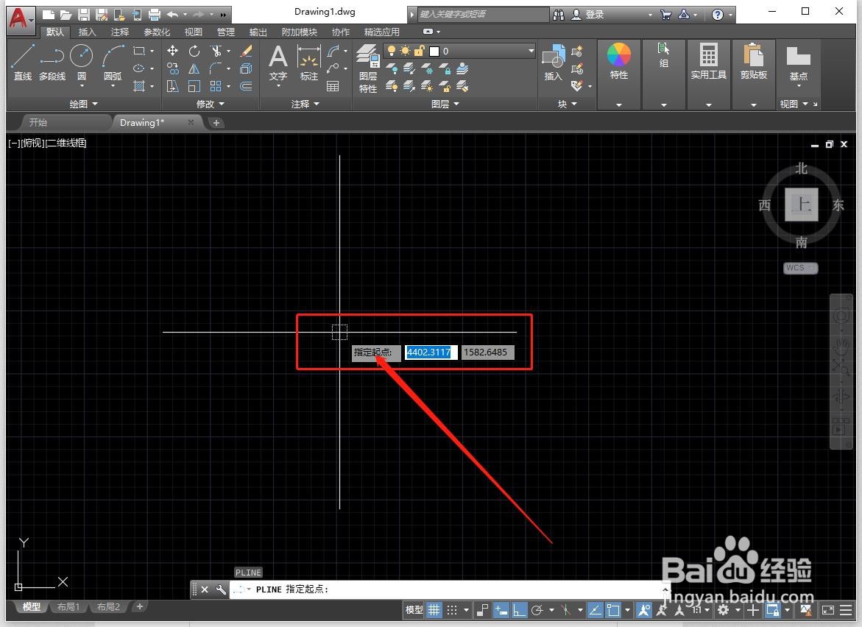The image size is (862, 627).
Task: Click the layer color white swatch
Action: (434, 51)
